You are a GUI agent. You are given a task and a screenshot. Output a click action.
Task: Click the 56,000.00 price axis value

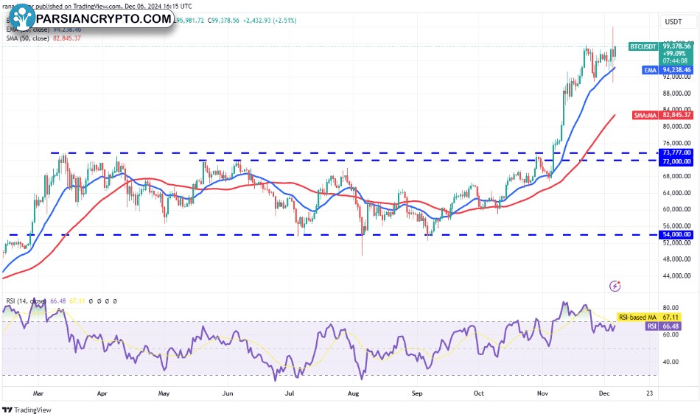click(x=676, y=225)
